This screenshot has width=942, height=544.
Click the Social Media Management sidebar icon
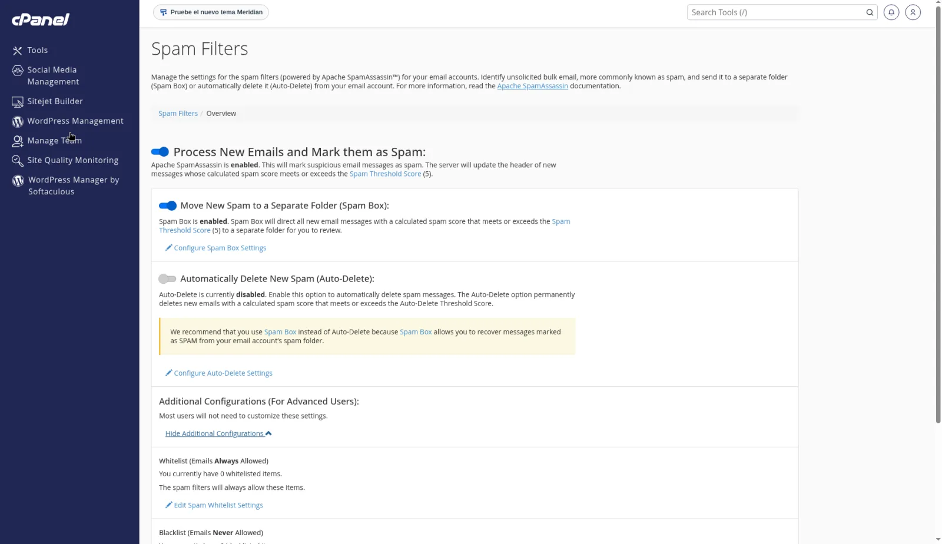point(18,71)
